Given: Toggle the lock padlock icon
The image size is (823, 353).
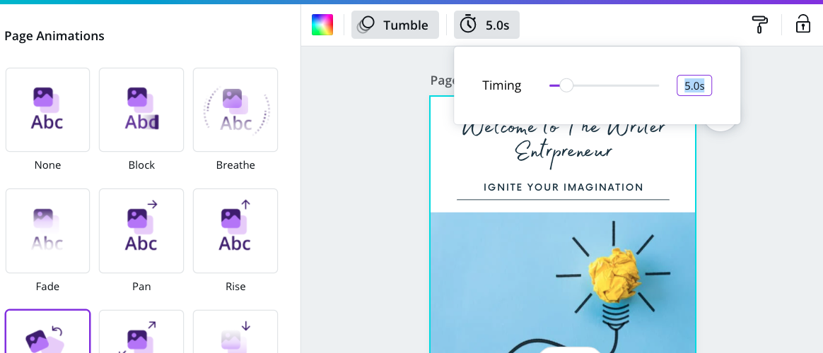Looking at the screenshot, I should [802, 24].
